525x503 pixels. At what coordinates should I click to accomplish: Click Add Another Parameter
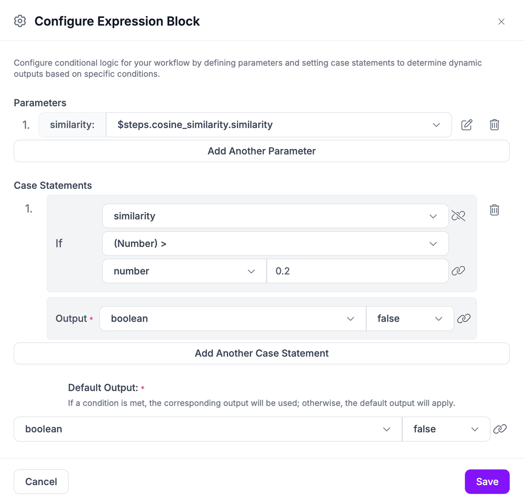point(261,151)
